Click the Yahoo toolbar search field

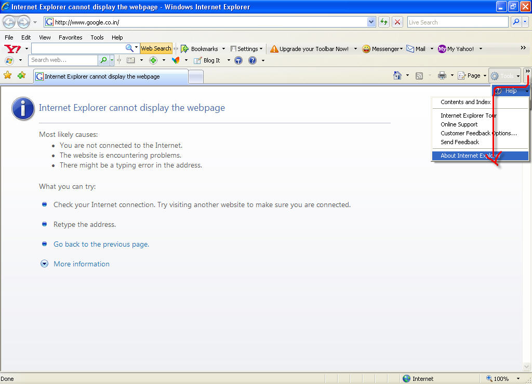pos(78,48)
